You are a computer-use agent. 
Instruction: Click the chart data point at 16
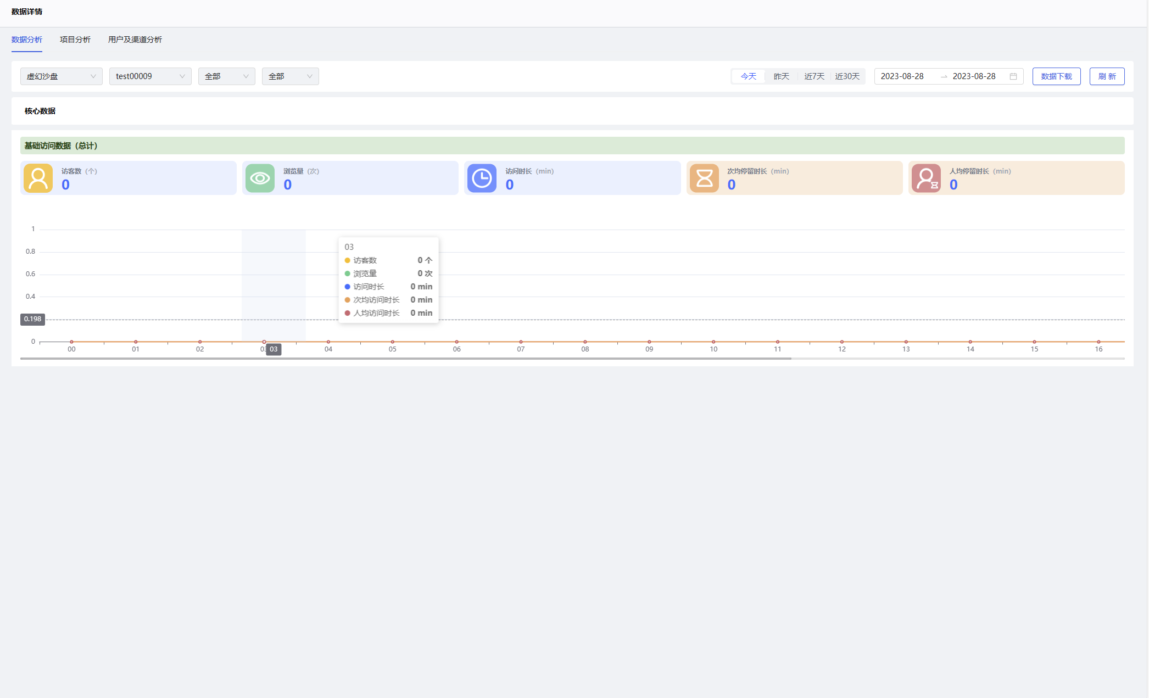1098,342
